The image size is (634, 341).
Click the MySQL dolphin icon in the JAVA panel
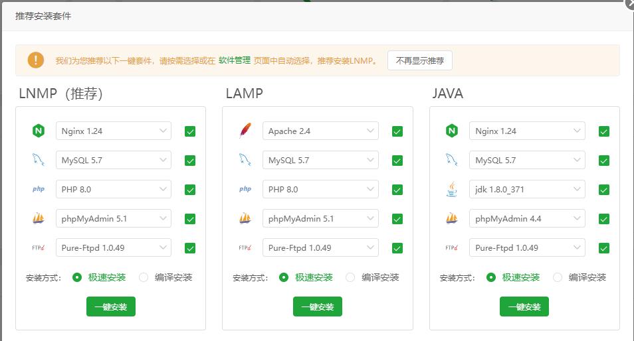click(452, 160)
